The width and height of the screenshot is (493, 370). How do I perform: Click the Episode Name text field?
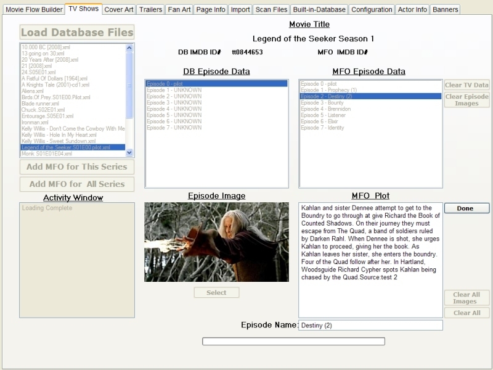click(x=370, y=326)
